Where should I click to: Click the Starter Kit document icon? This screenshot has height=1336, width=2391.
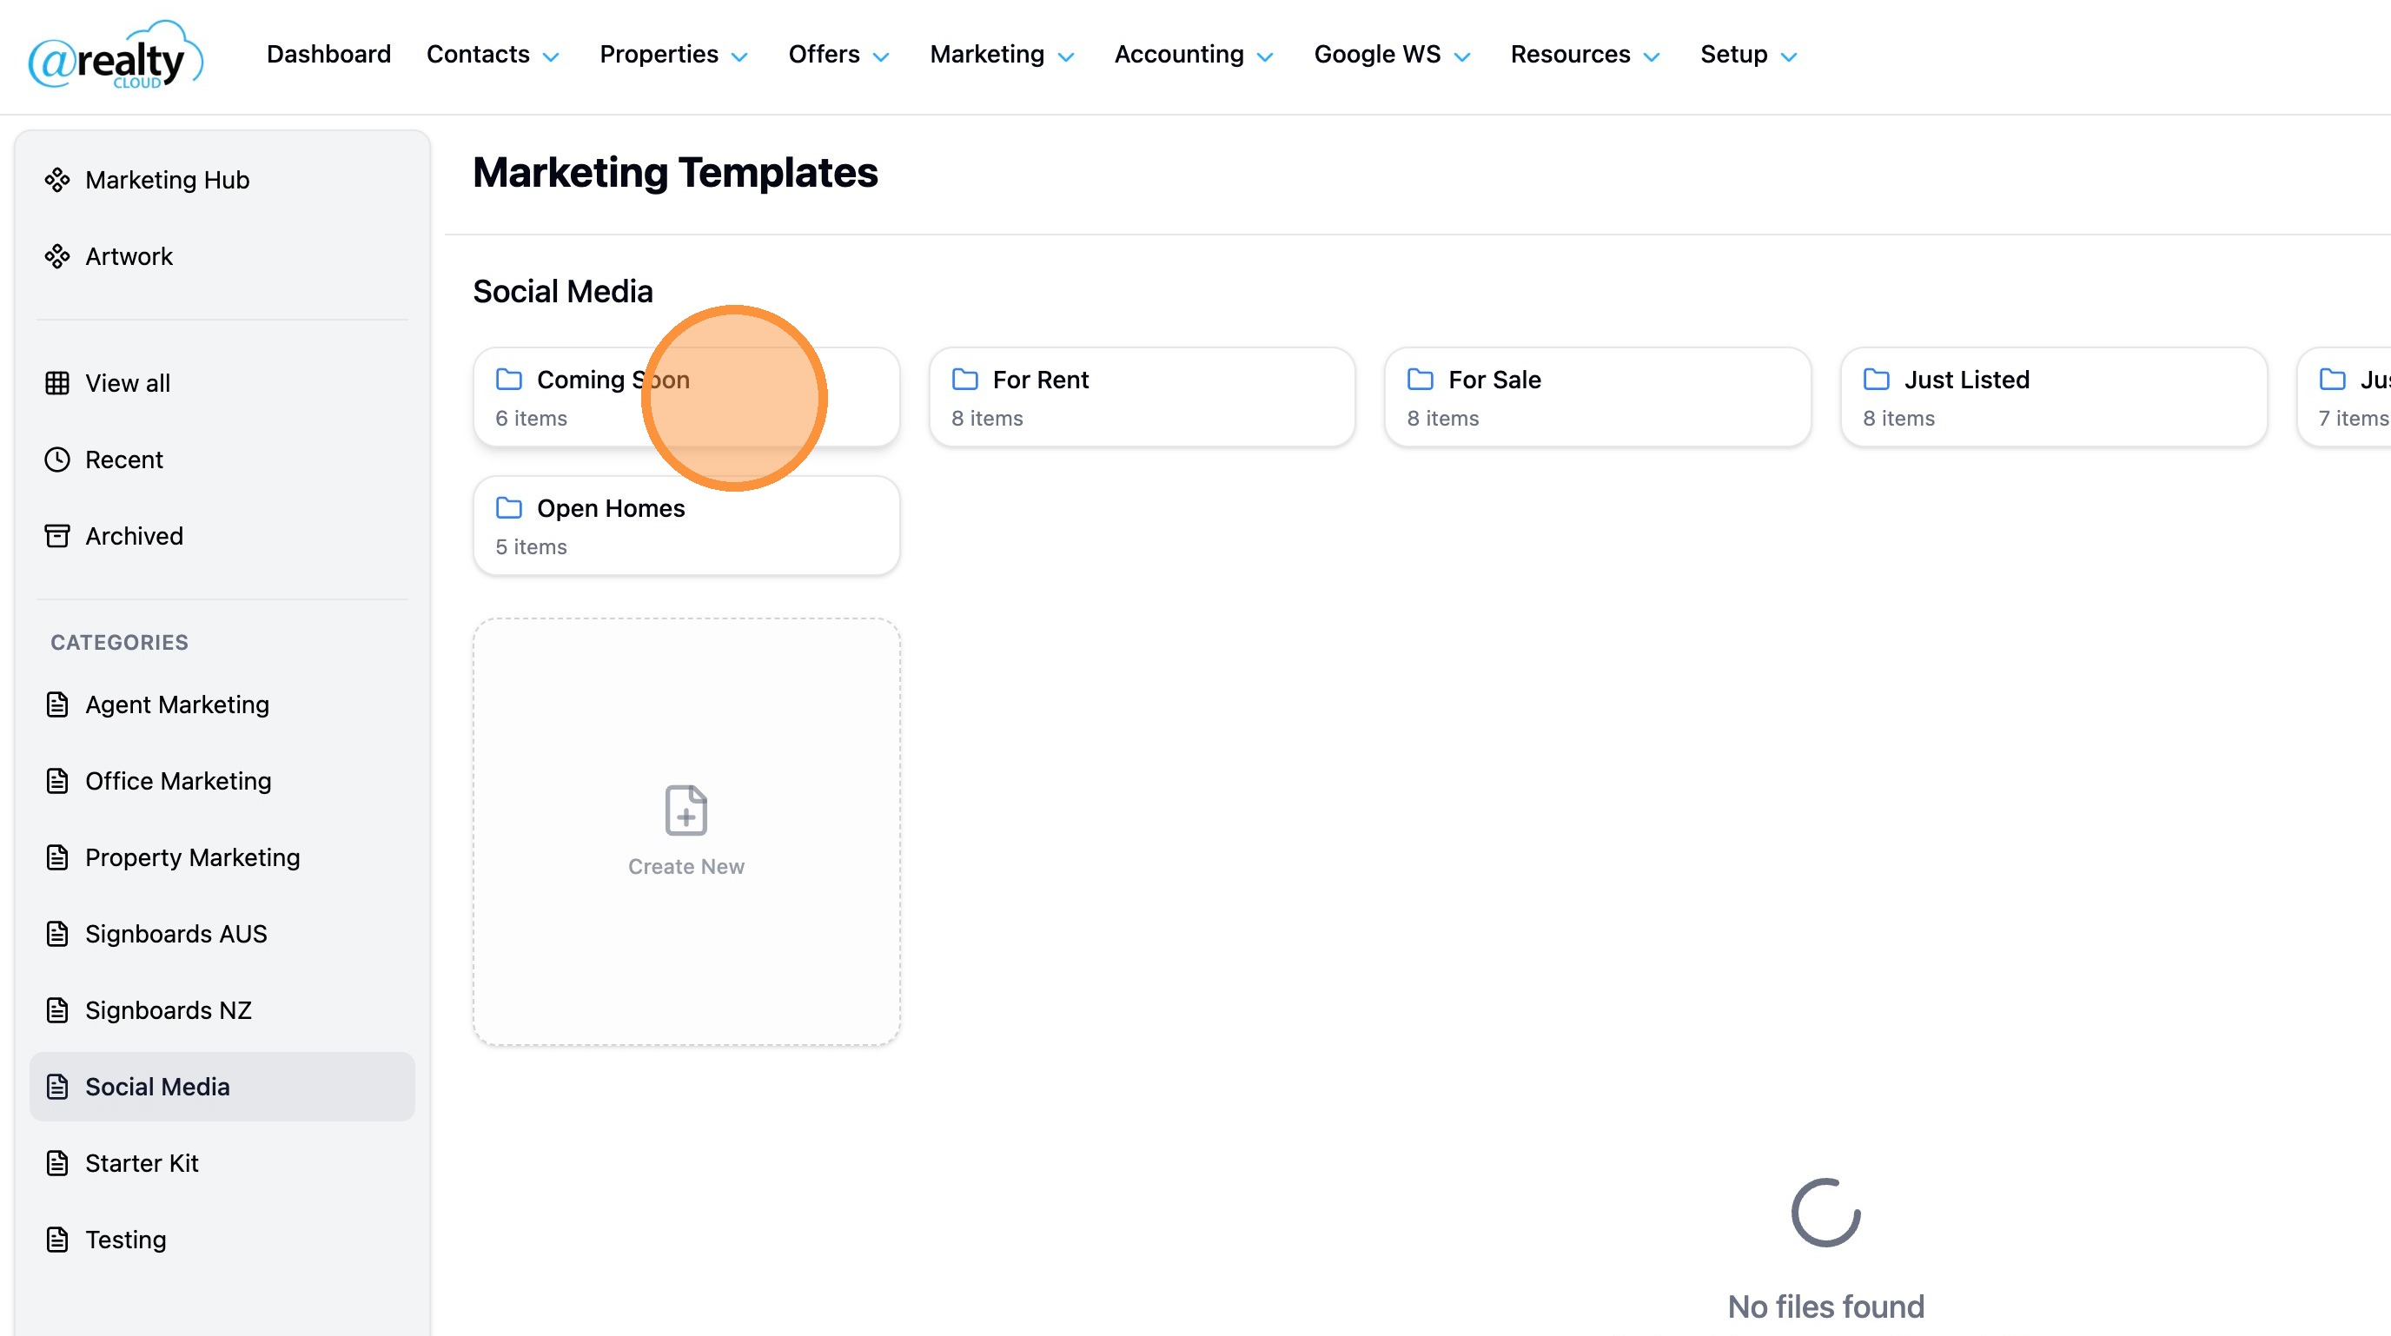click(x=57, y=1163)
